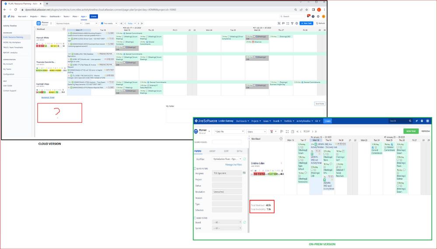
Task: Open on-prem help question icon
Action: coord(422,121)
